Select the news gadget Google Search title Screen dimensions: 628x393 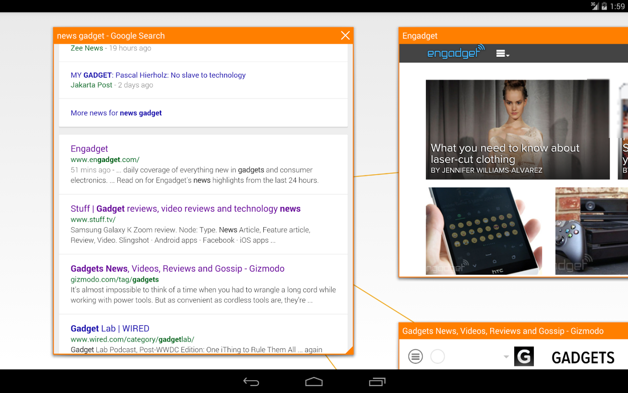pos(111,36)
